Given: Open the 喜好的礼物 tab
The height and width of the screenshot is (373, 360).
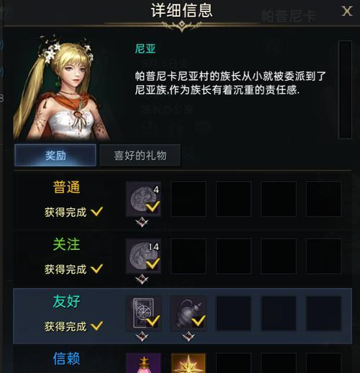Looking at the screenshot, I should click(140, 156).
